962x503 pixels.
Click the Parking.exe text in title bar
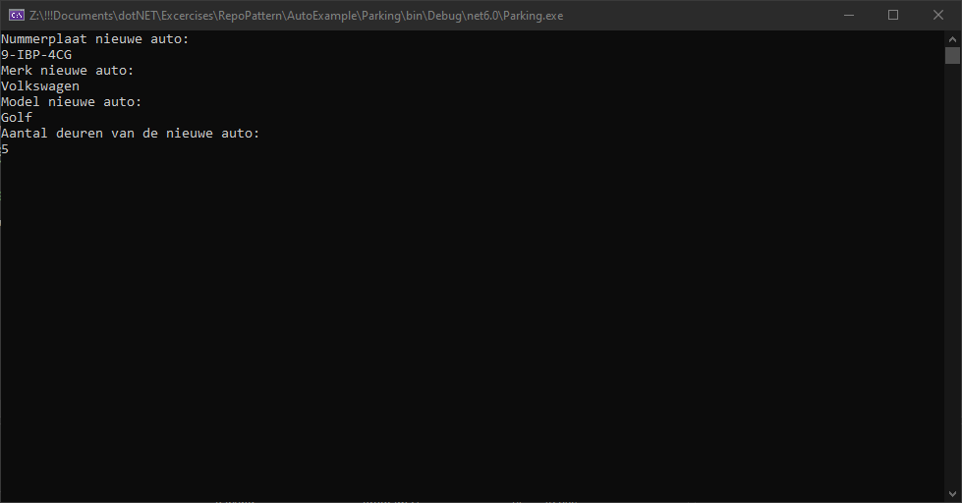pyautogui.click(x=533, y=16)
